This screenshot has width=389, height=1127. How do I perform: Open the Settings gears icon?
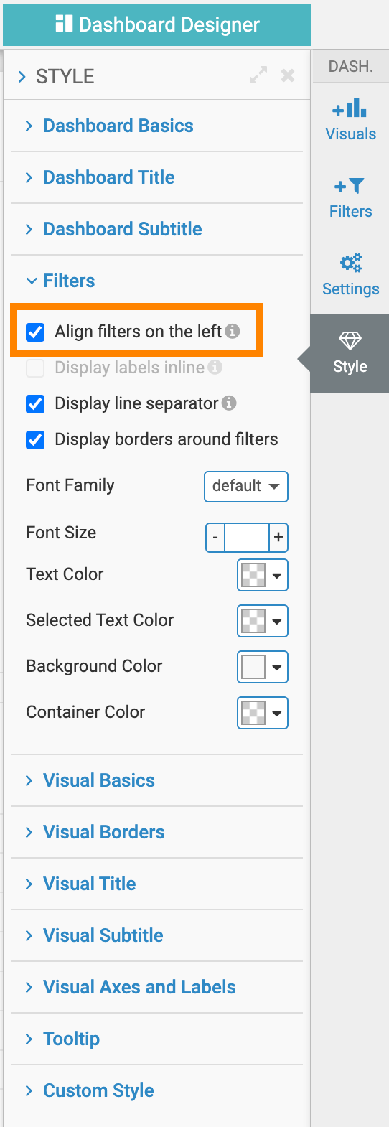pos(351,263)
